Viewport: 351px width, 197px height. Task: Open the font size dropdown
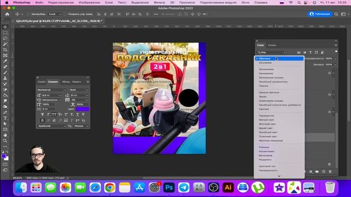(x=60, y=95)
